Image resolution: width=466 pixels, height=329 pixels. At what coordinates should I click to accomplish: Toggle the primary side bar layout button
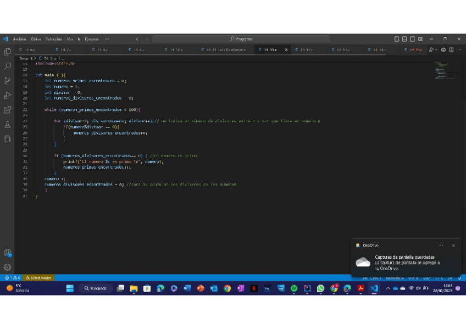(x=397, y=39)
